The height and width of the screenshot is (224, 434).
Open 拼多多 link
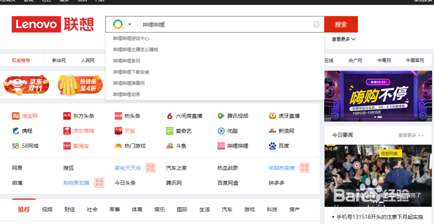276,183
